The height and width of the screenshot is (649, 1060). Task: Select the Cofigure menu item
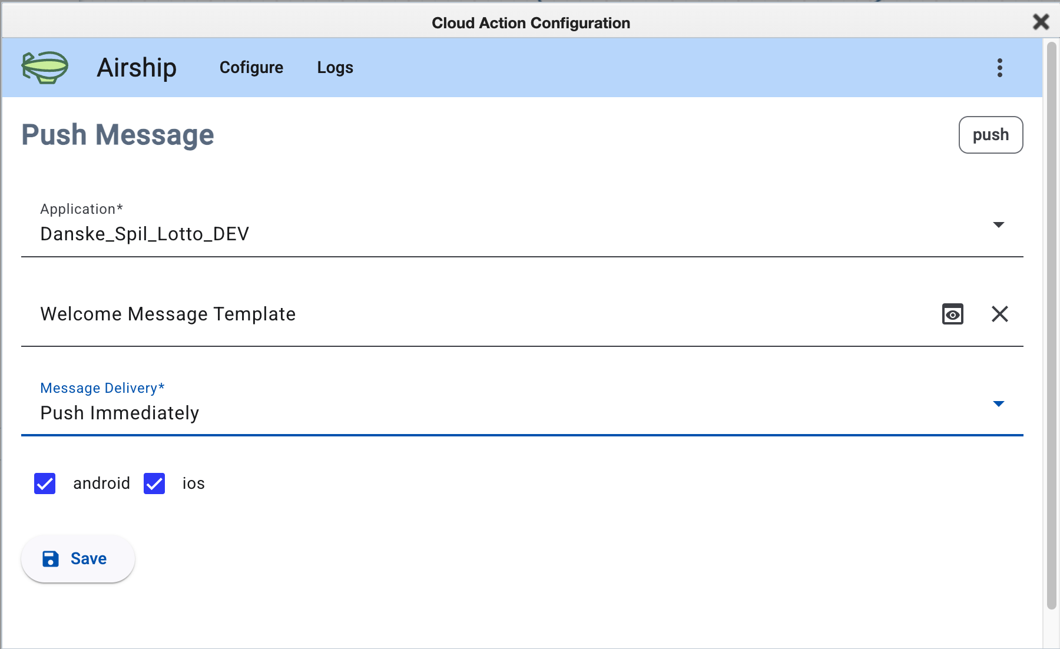251,68
